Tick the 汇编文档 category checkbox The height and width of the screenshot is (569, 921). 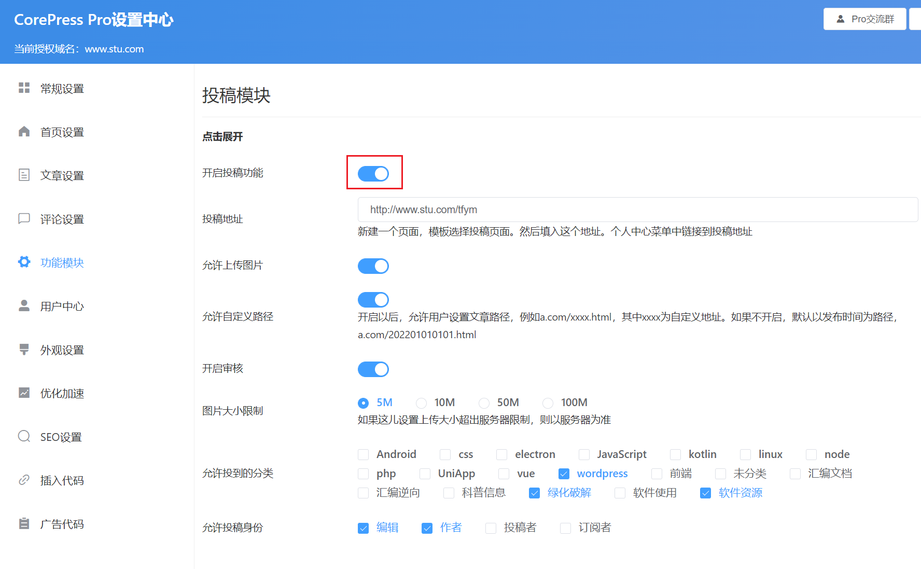795,474
